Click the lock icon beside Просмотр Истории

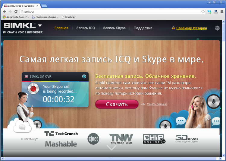coord(173,28)
